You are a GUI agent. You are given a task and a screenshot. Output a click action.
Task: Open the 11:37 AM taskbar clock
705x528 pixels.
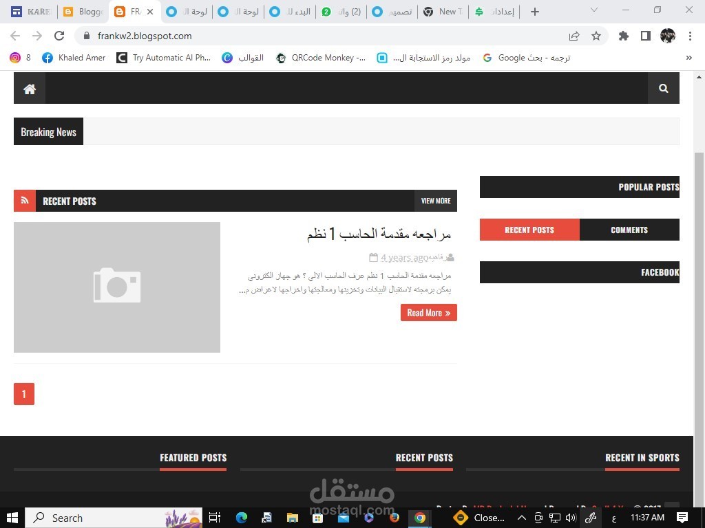[647, 518]
